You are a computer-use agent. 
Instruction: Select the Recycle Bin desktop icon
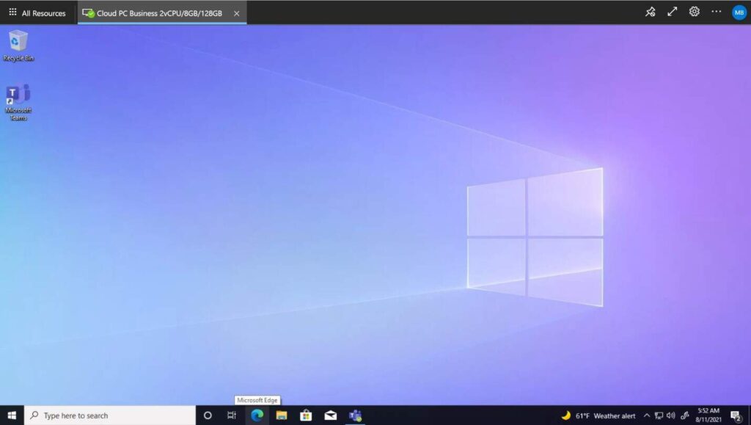[18, 46]
